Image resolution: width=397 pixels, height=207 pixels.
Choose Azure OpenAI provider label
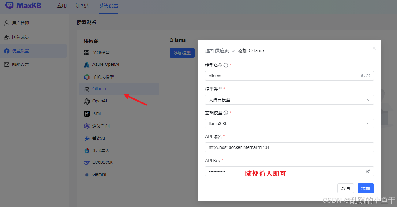(x=106, y=65)
